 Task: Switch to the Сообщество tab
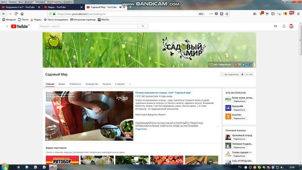pyautogui.click(x=92, y=84)
